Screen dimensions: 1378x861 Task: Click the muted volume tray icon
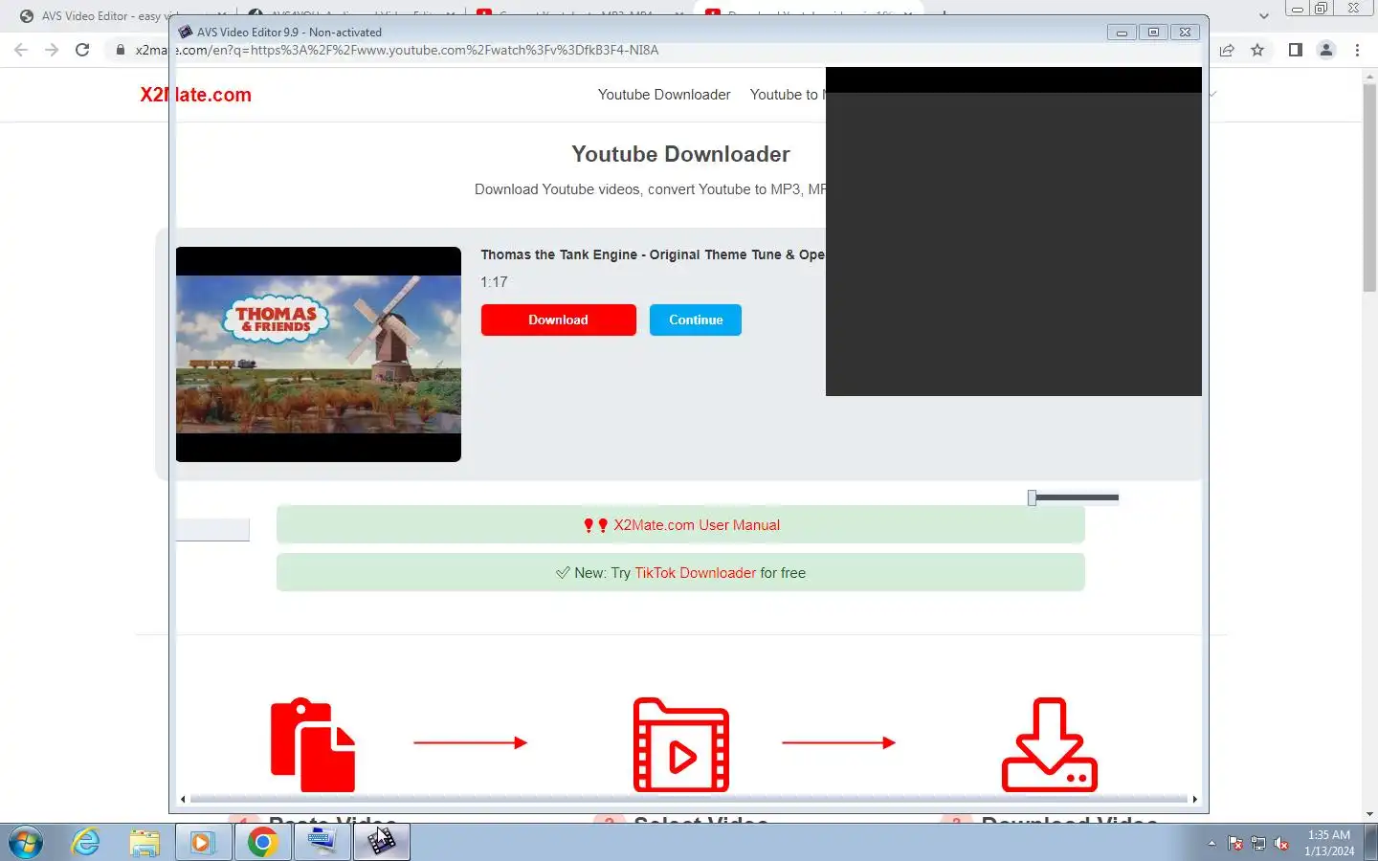(1281, 844)
